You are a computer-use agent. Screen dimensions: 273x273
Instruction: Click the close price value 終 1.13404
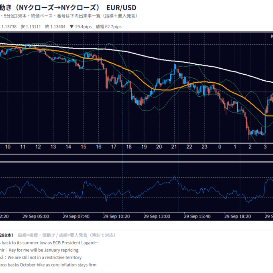pos(55,26)
